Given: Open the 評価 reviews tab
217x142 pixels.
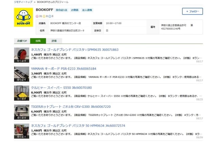Looking at the screenshot, I should point(54,41).
